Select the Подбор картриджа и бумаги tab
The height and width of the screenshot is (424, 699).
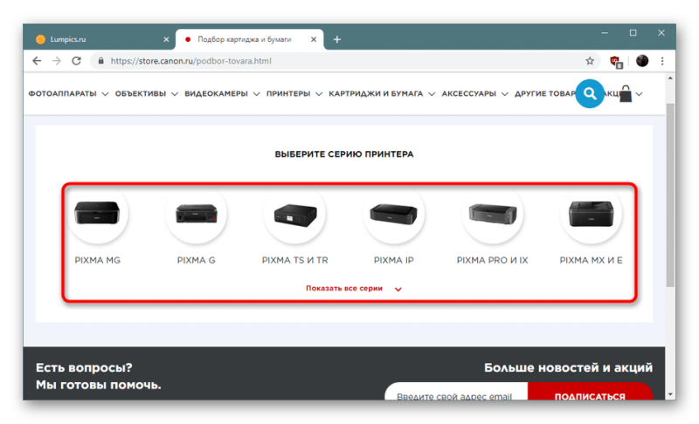(250, 39)
